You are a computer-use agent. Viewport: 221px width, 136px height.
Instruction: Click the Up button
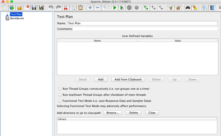[174, 79]
